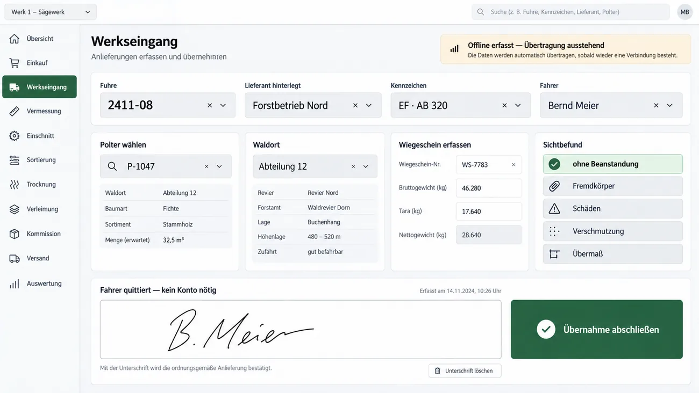This screenshot has width=699, height=393.
Task: Clear the Kennzeichen EF · AB 320
Action: [x=504, y=105]
